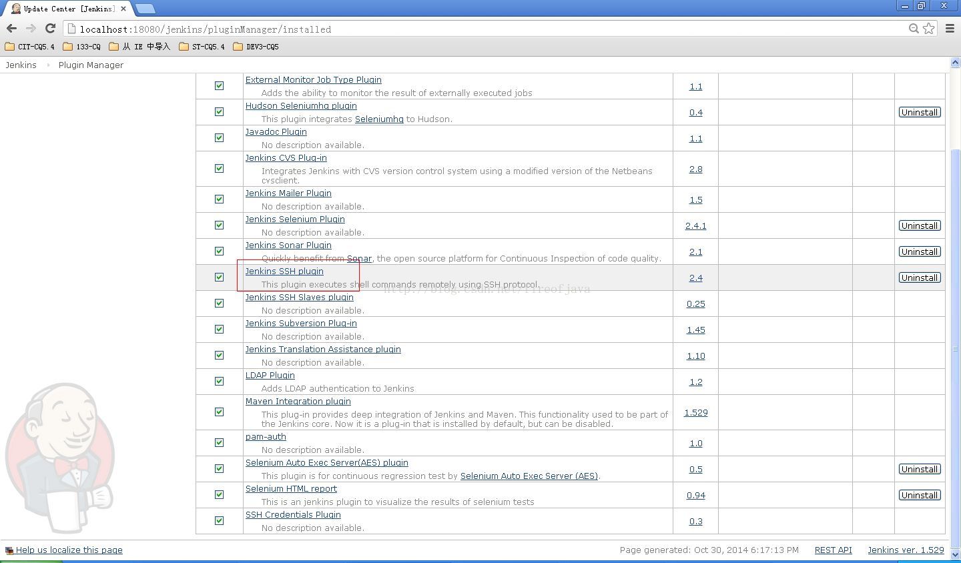
Task: Open the Help us localize this page link
Action: [x=69, y=550]
